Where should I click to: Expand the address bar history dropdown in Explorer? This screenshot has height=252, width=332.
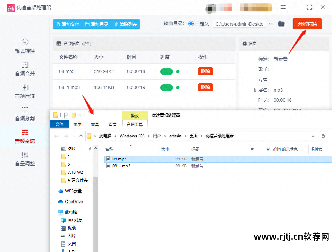tap(313, 136)
